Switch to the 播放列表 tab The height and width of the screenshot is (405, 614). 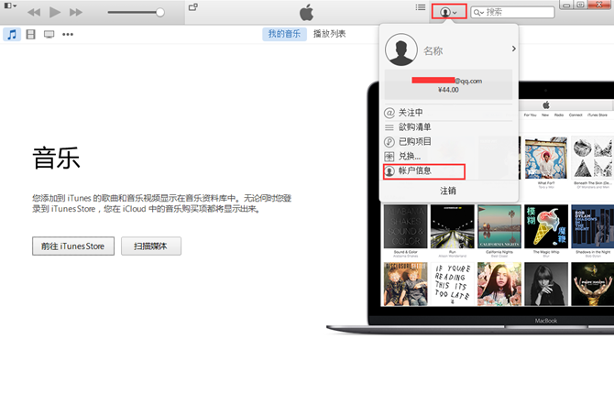click(x=329, y=34)
